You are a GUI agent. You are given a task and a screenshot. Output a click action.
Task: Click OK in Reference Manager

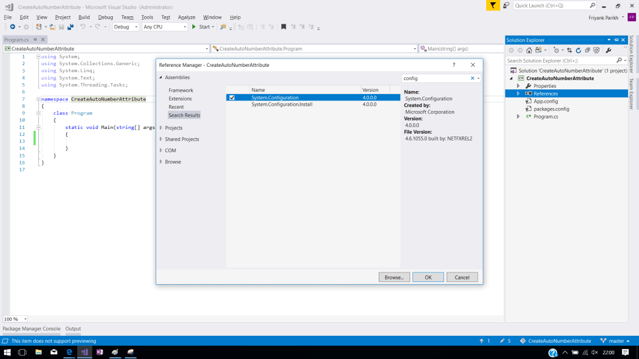(x=428, y=277)
